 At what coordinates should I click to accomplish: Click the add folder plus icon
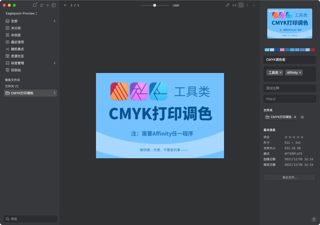[302, 117]
